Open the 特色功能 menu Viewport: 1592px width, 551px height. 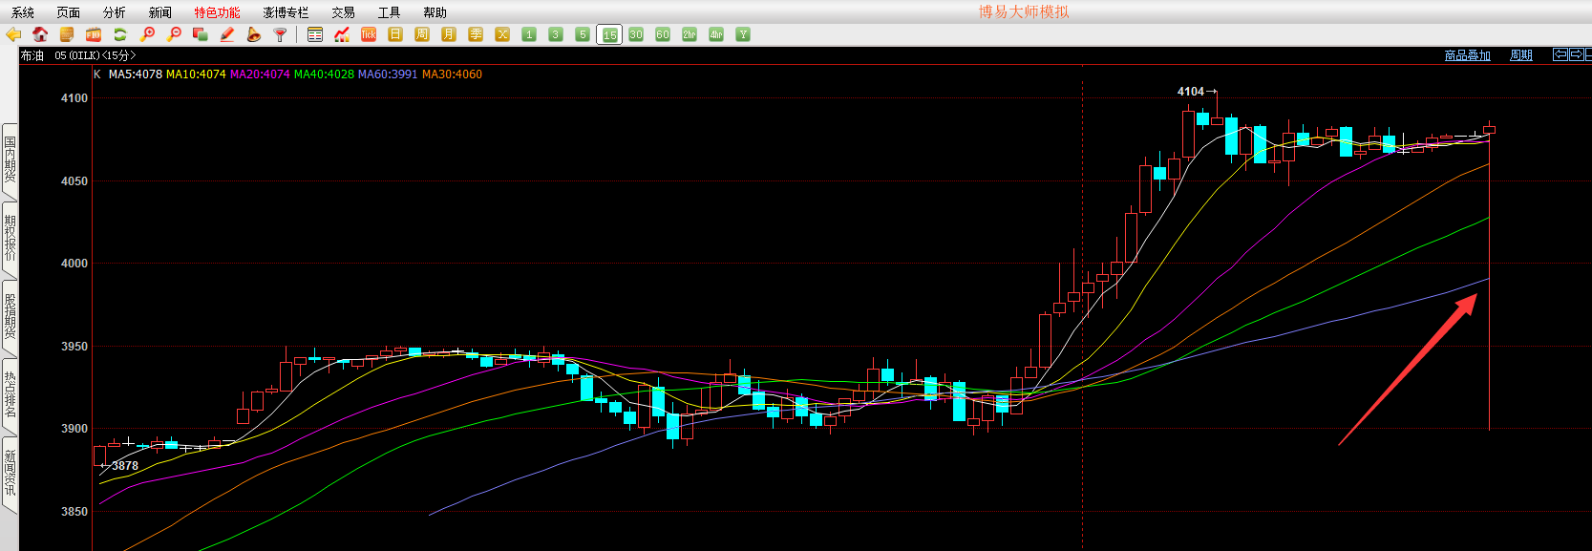(217, 12)
